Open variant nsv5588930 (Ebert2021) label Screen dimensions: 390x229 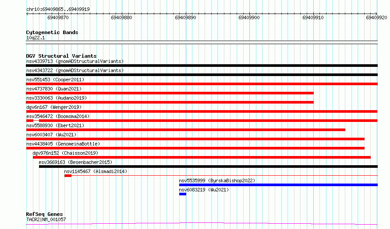pos(55,125)
